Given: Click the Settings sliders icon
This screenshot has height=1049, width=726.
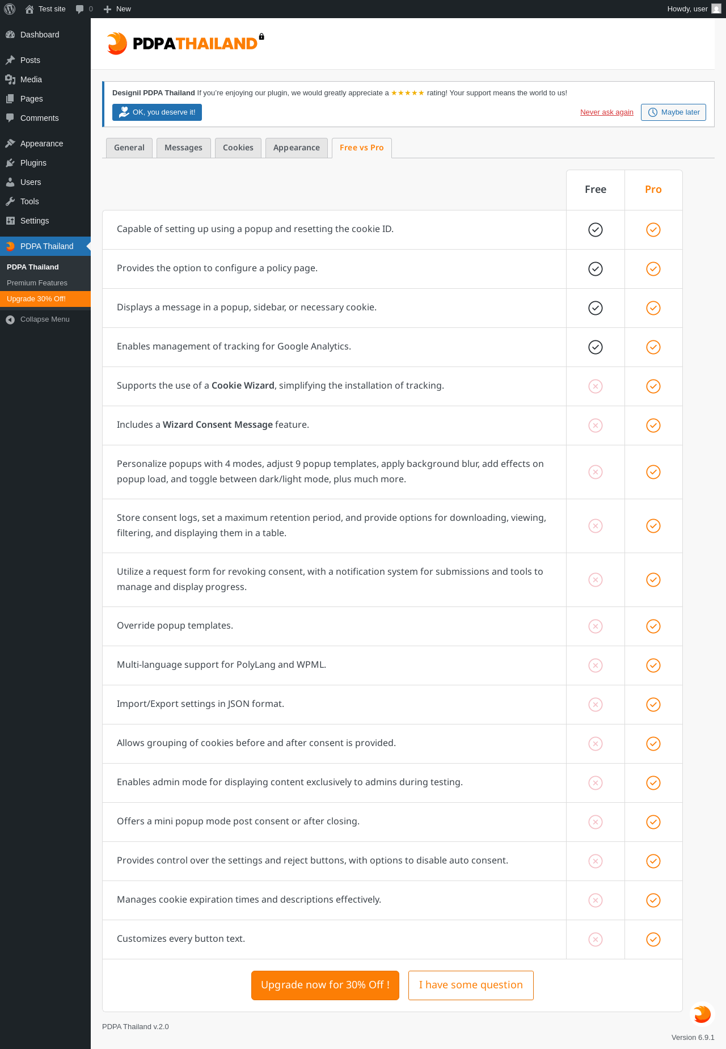Looking at the screenshot, I should [10, 221].
